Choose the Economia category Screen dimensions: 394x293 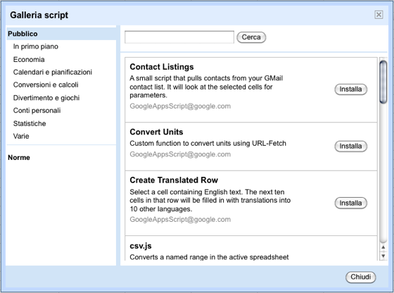pos(29,60)
